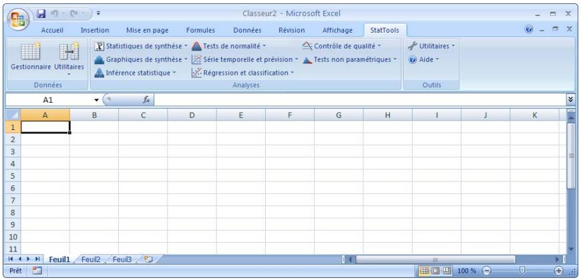
Task: Click the vertical scrollbar thumb
Action: point(570,155)
